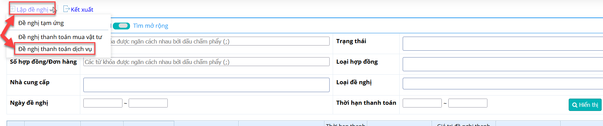The height and width of the screenshot is (126, 603).
Task: Click the Ngày đề nghị start date field
Action: click(x=103, y=103)
